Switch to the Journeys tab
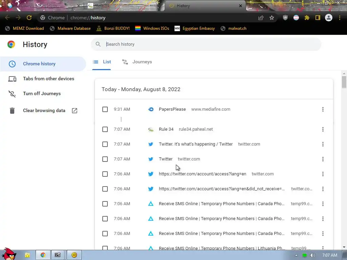 click(x=137, y=62)
